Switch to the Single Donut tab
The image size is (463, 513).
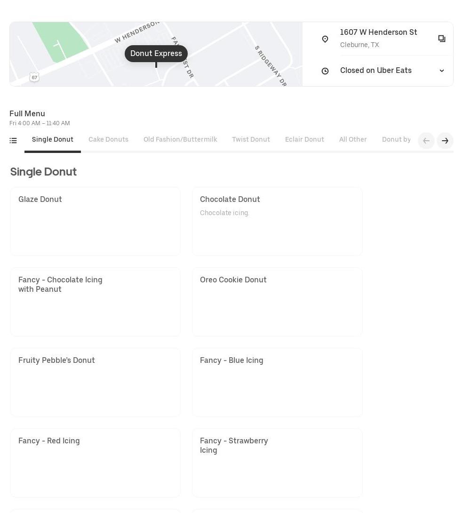53,139
